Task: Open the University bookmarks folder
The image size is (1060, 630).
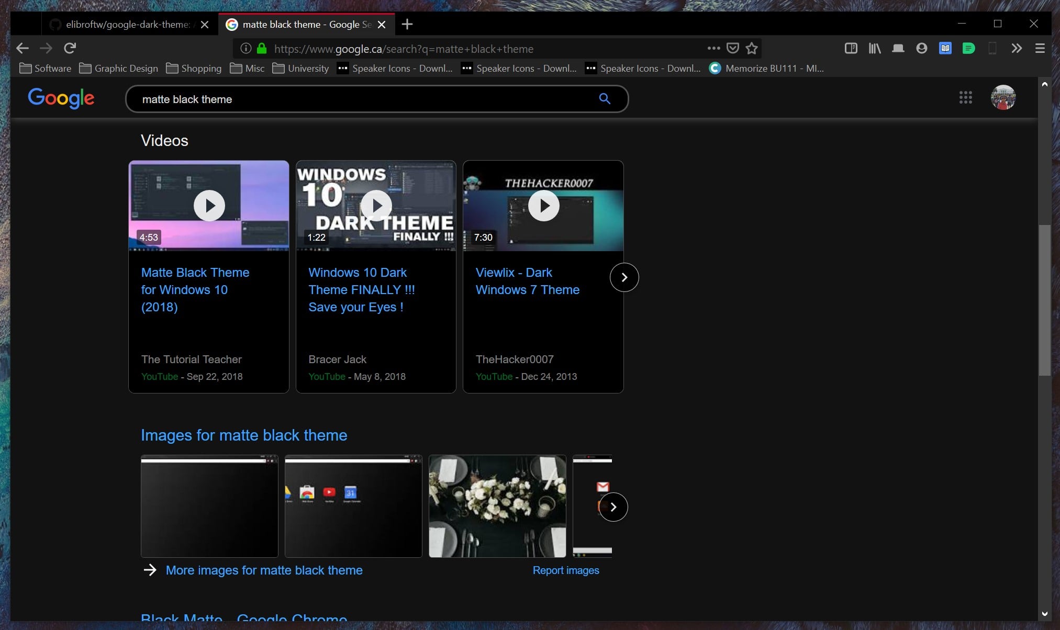Action: coord(300,69)
